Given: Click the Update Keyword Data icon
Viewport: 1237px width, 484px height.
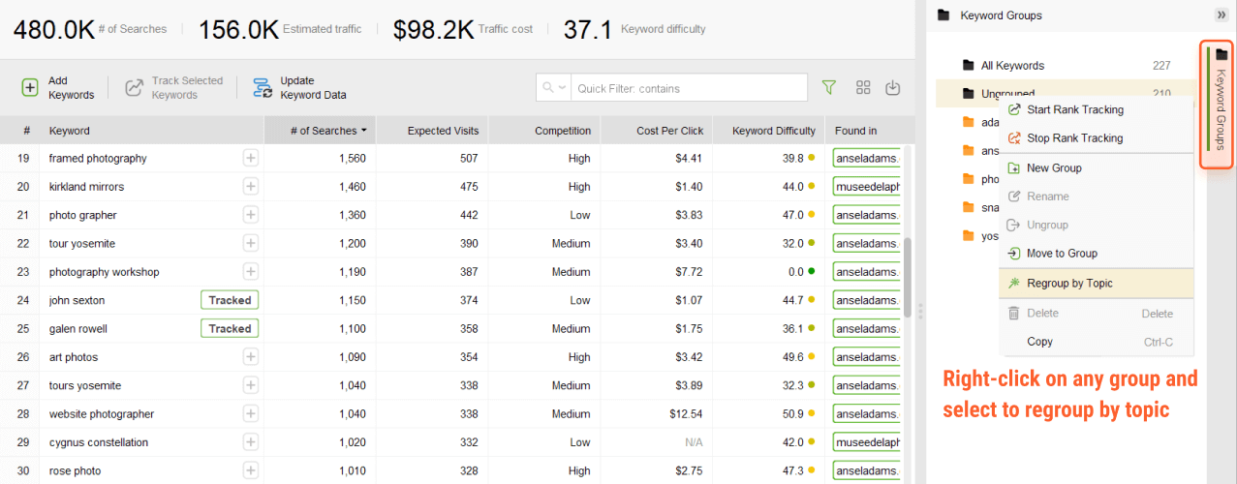Looking at the screenshot, I should coord(263,88).
